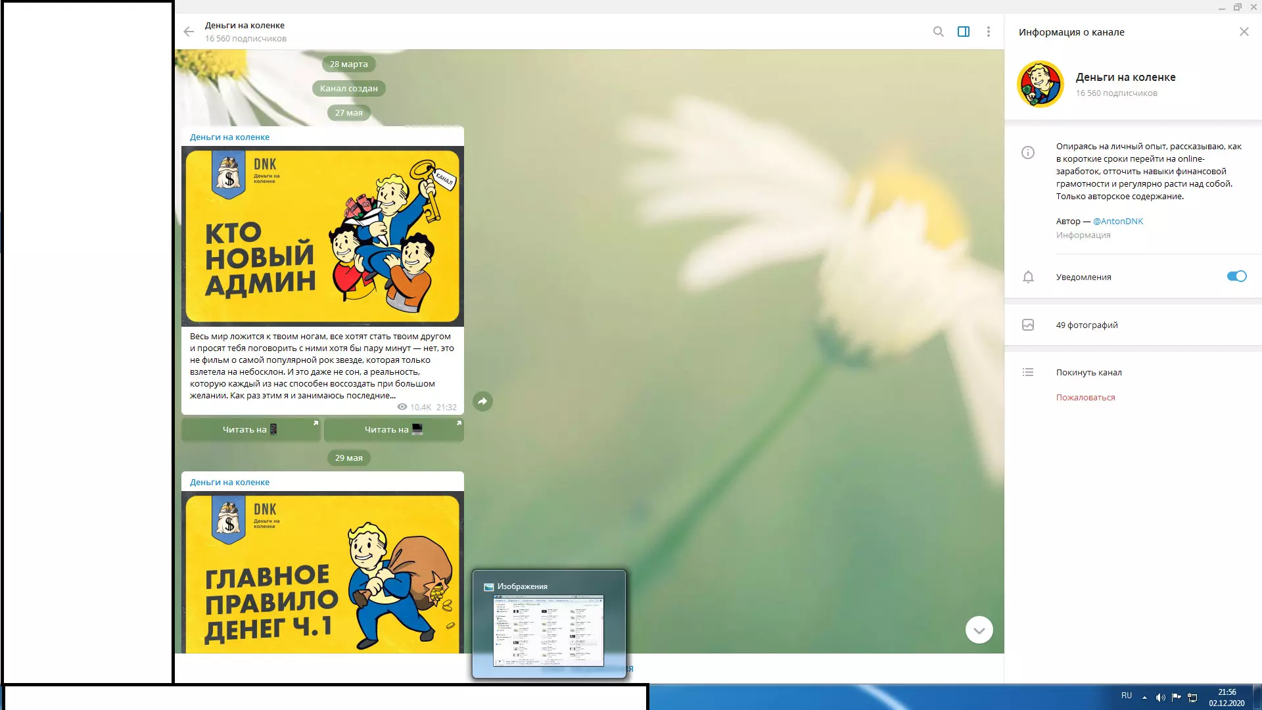Open the 49 фотографий shared photos
This screenshot has height=710, width=1262.
1087,325
